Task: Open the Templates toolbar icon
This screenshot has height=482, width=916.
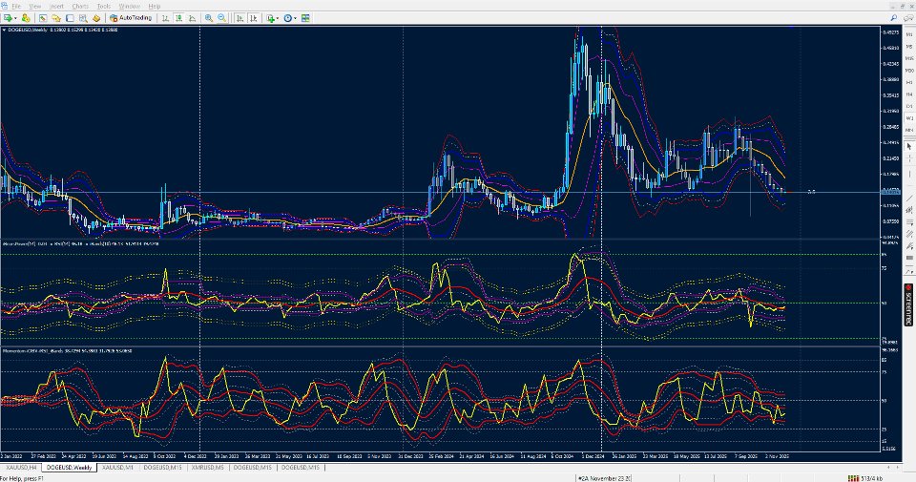Action: click(305, 18)
